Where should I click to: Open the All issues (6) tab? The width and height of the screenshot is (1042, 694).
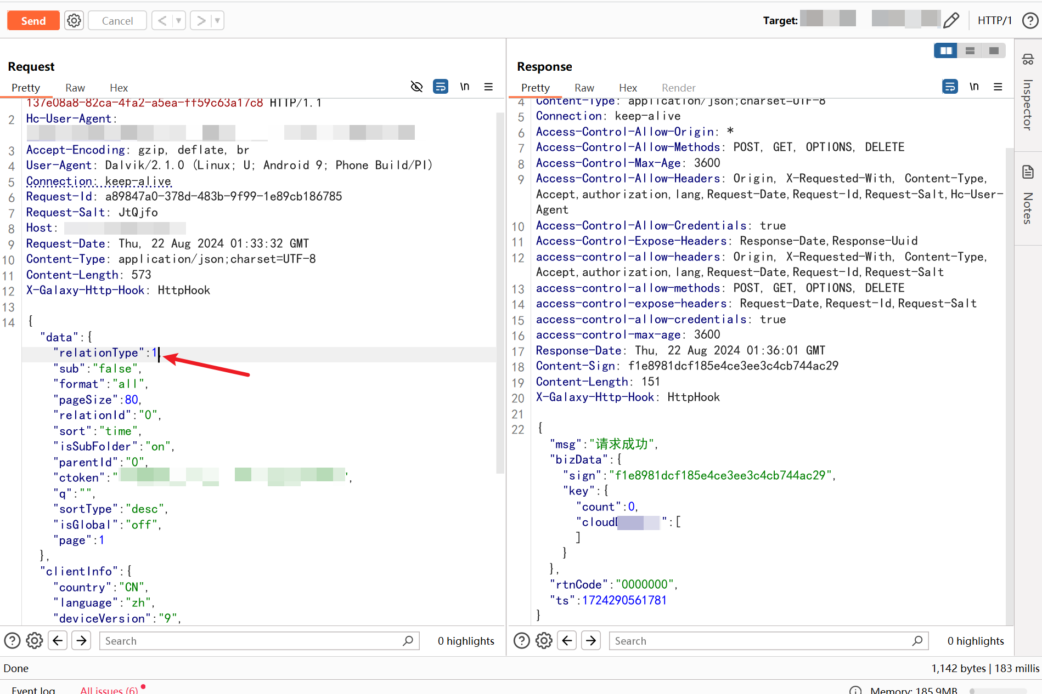pyautogui.click(x=109, y=690)
